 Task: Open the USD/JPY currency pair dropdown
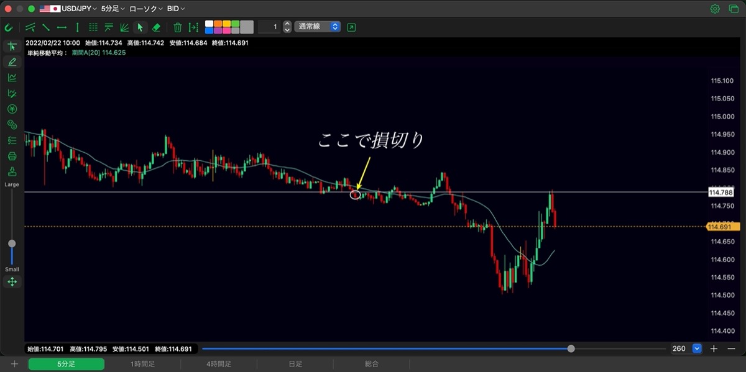[68, 9]
